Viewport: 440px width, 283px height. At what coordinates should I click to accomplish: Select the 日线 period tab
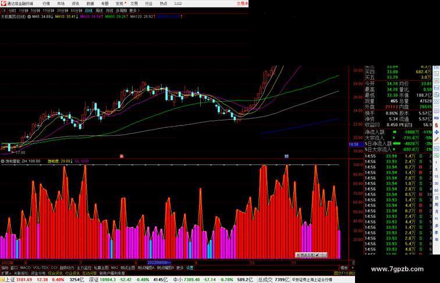pyautogui.click(x=88, y=10)
